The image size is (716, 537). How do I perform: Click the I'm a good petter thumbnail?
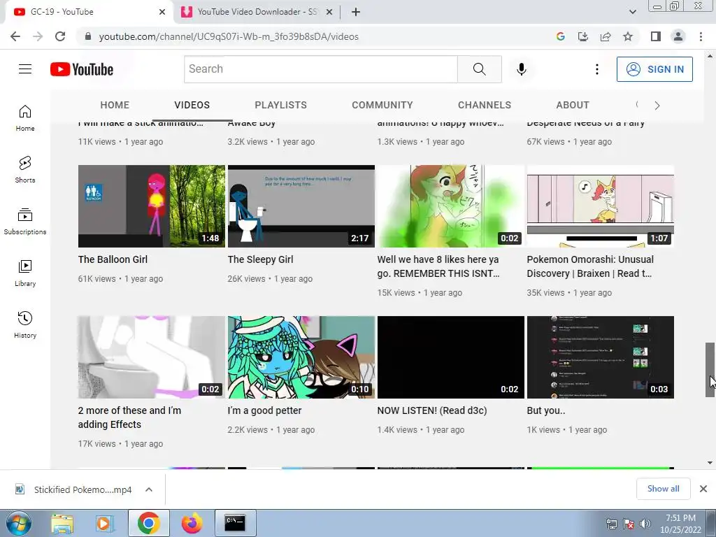(x=301, y=357)
